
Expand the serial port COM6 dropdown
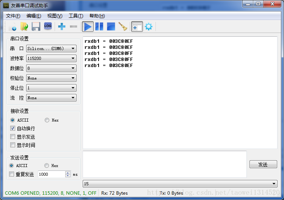pyautogui.click(x=51, y=48)
